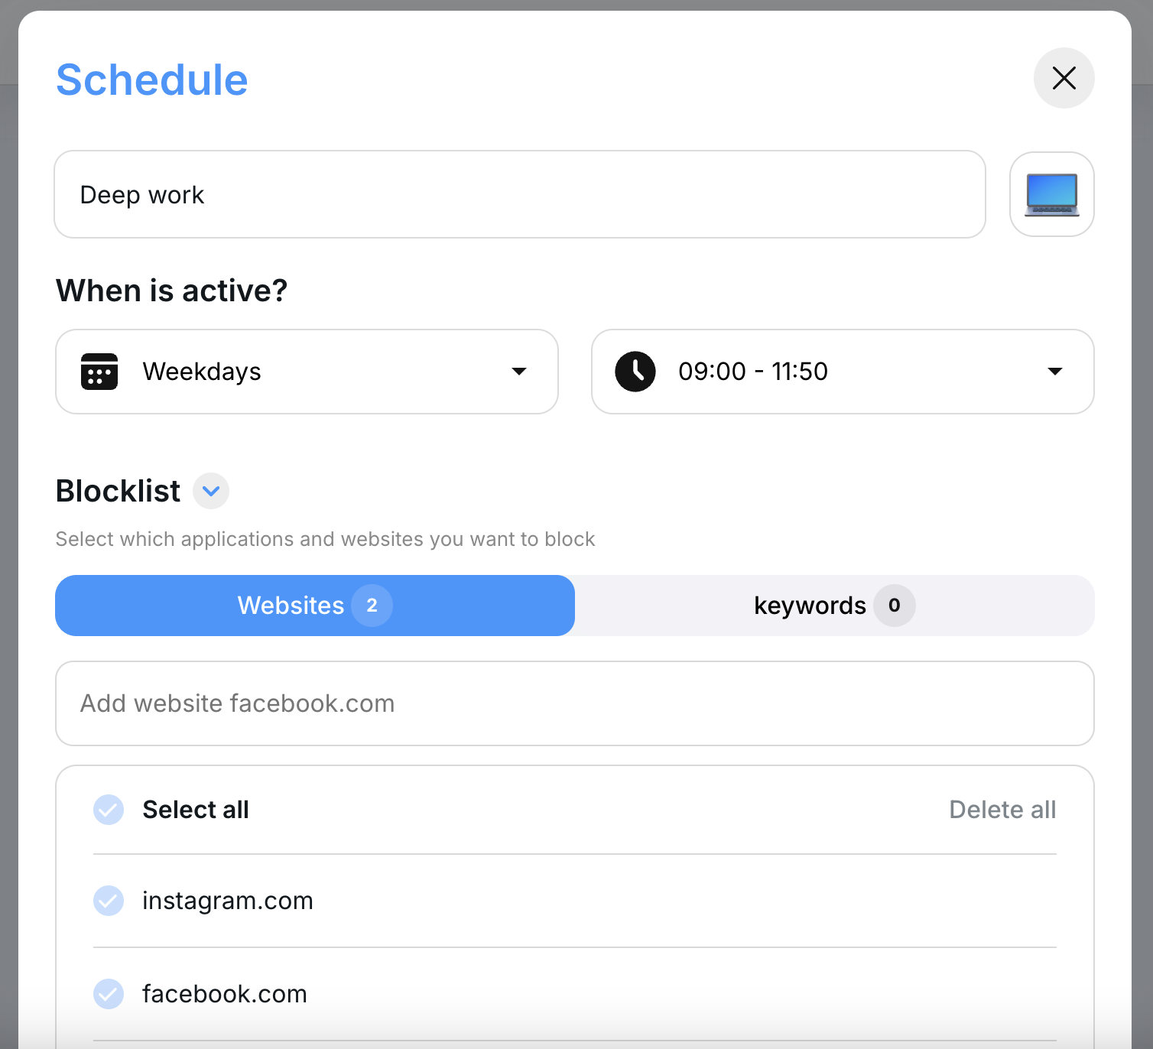This screenshot has width=1153, height=1049.
Task: Collapse the Blocklist section chevron
Action: pyautogui.click(x=211, y=491)
